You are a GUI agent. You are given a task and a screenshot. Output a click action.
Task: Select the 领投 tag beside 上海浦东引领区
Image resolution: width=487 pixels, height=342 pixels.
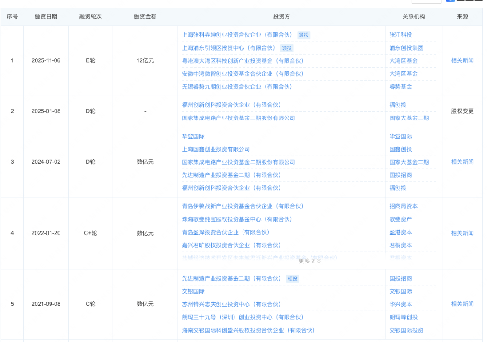287,48
